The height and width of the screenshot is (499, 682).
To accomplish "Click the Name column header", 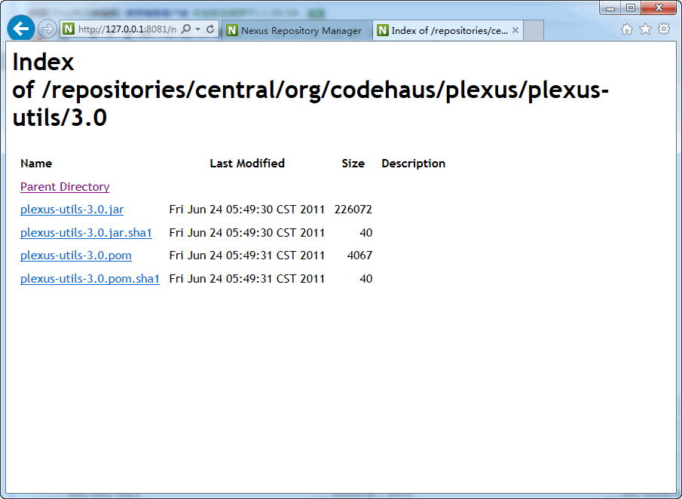I will click(x=36, y=164).
